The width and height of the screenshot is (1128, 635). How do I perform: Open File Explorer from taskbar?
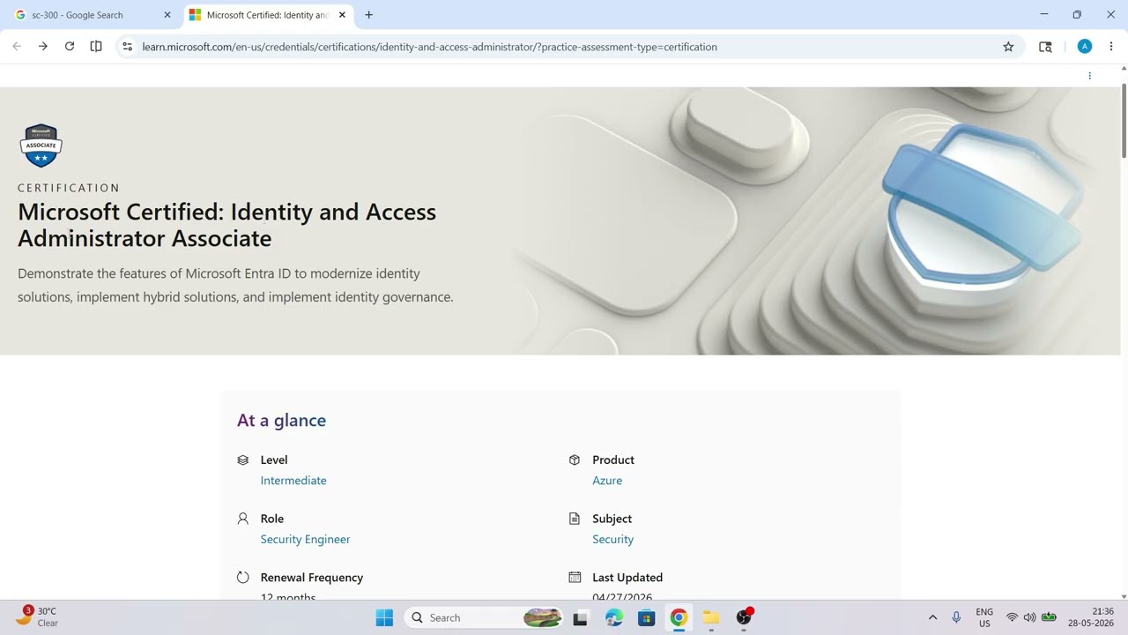(711, 617)
